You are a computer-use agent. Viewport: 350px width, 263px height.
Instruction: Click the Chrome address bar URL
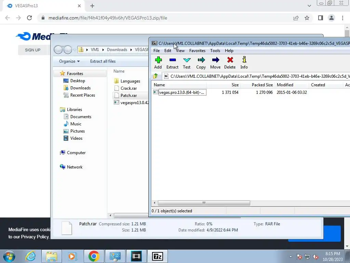108,18
